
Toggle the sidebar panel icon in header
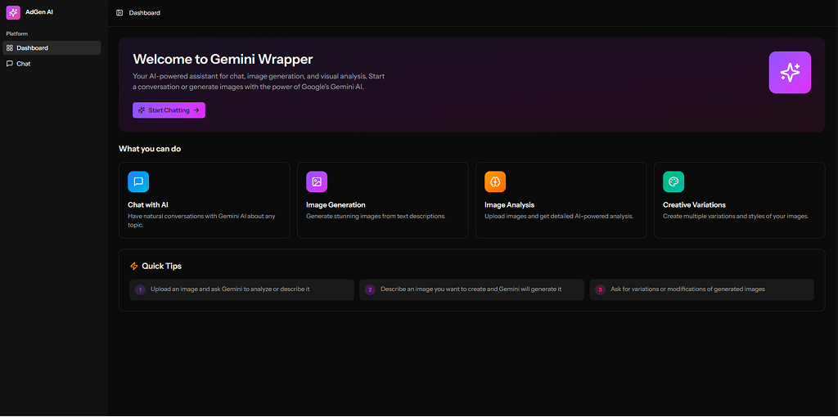(x=119, y=13)
